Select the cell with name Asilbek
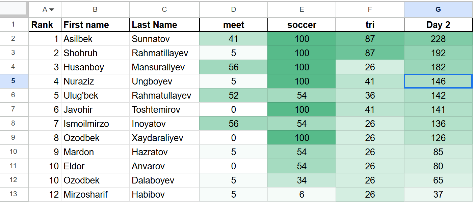 [95, 39]
